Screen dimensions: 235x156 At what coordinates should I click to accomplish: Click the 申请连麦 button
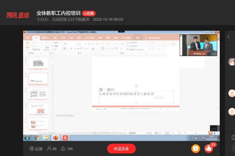121,149
